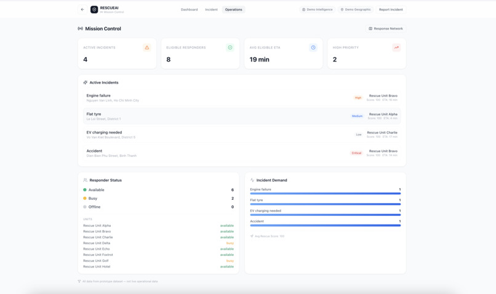This screenshot has height=294, width=496.
Task: Click the Eligible Responders checkmark icon
Action: pyautogui.click(x=230, y=47)
